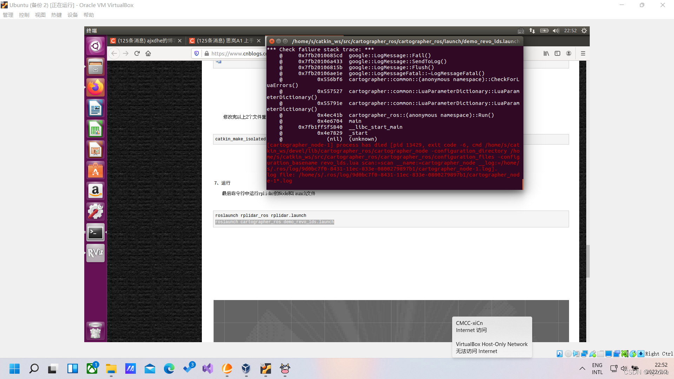Click the cnblogs URL address bar
Screen dimensions: 674x379
[238, 53]
